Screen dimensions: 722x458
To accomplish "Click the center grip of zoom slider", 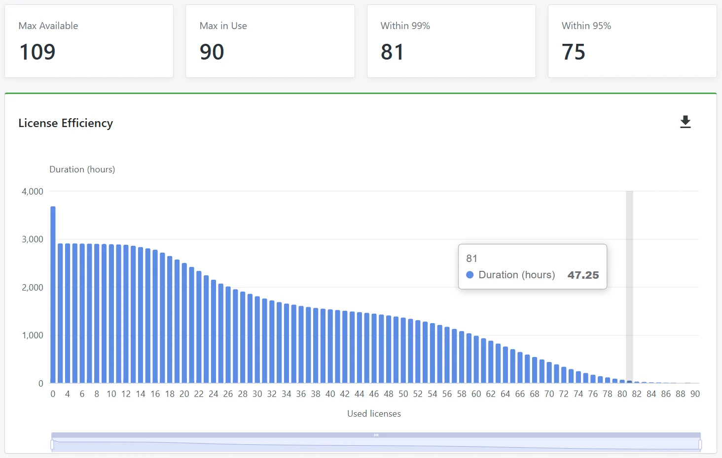I will [x=376, y=435].
